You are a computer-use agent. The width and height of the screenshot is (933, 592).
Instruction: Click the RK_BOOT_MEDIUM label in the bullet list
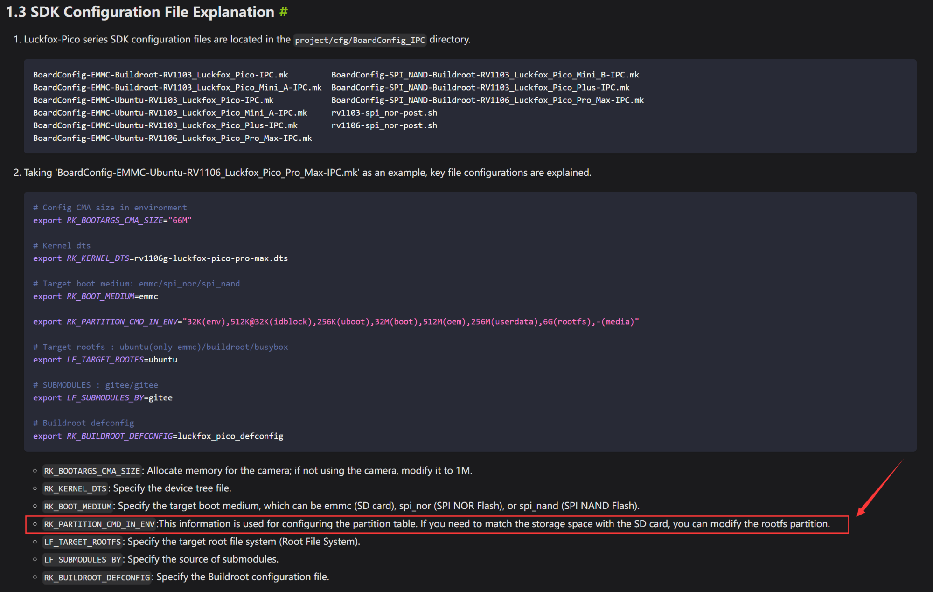[78, 507]
